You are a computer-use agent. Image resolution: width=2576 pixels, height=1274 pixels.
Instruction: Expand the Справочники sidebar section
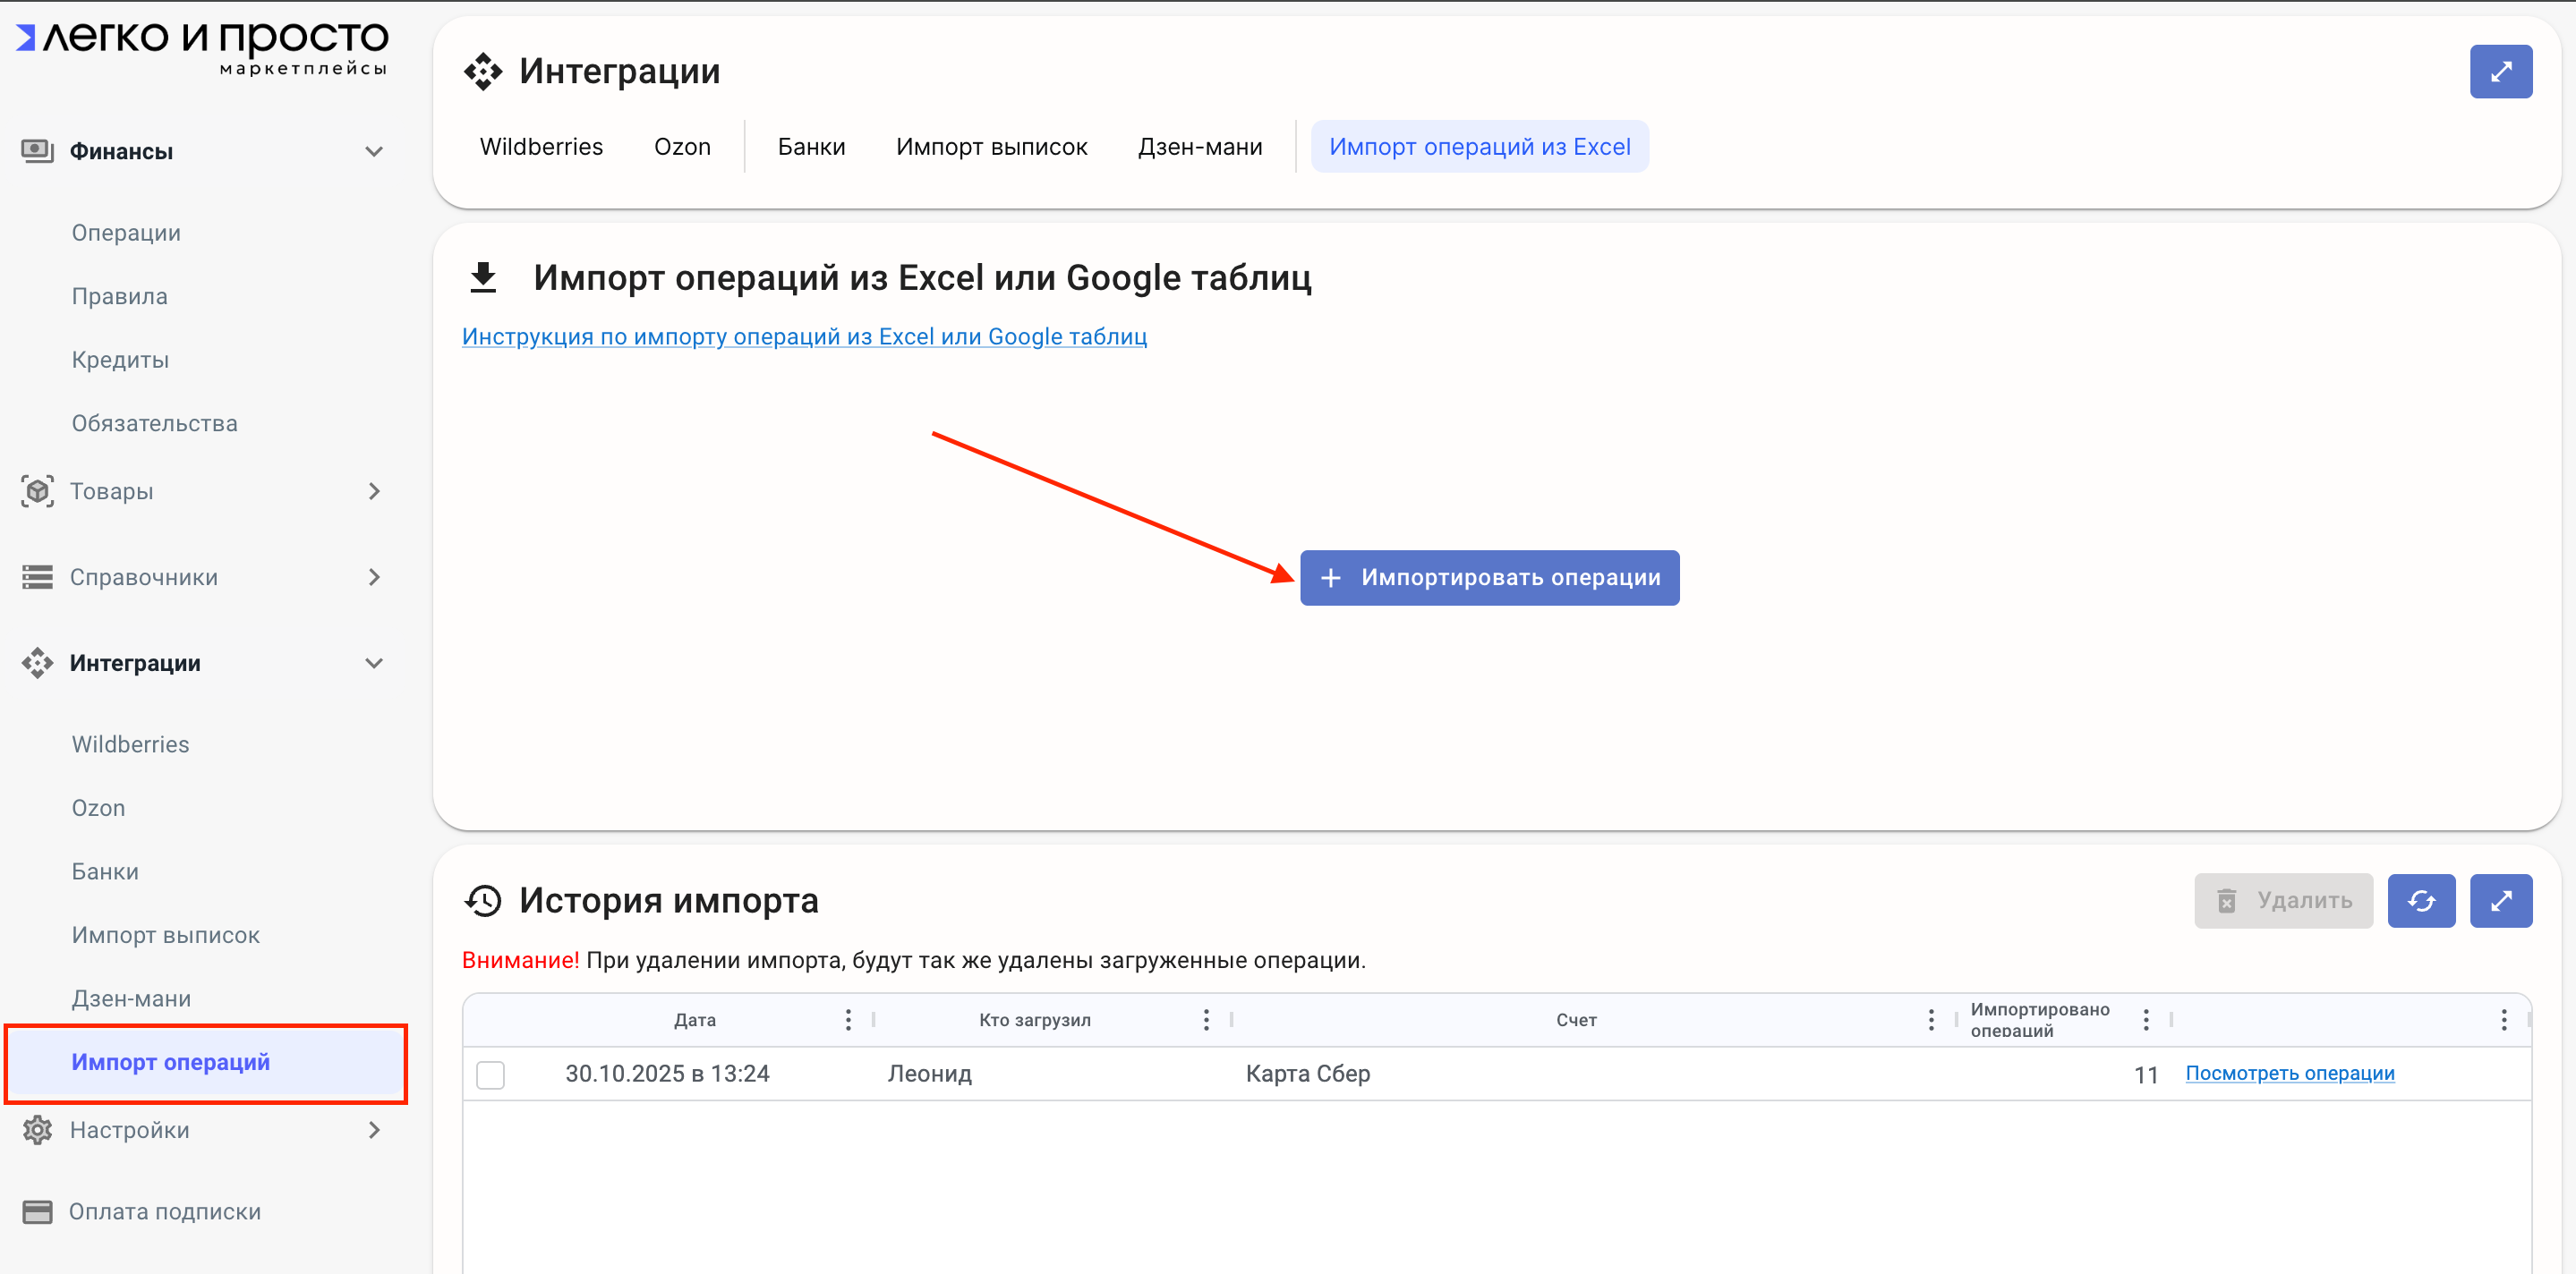click(373, 576)
